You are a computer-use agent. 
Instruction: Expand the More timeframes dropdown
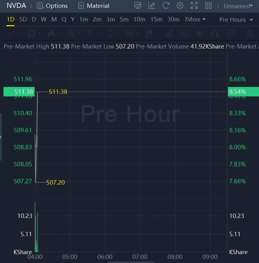tap(195, 19)
